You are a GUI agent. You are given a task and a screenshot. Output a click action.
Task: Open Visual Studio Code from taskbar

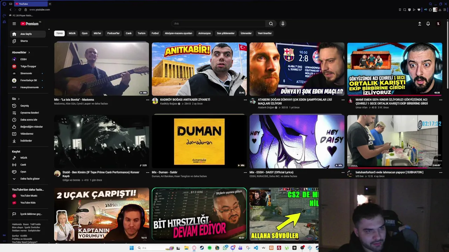(256, 248)
